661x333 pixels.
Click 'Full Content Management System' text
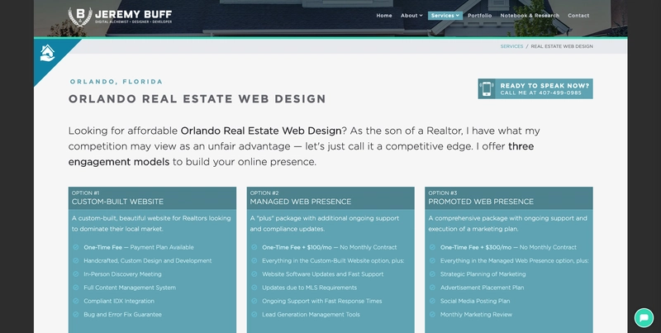click(x=130, y=288)
